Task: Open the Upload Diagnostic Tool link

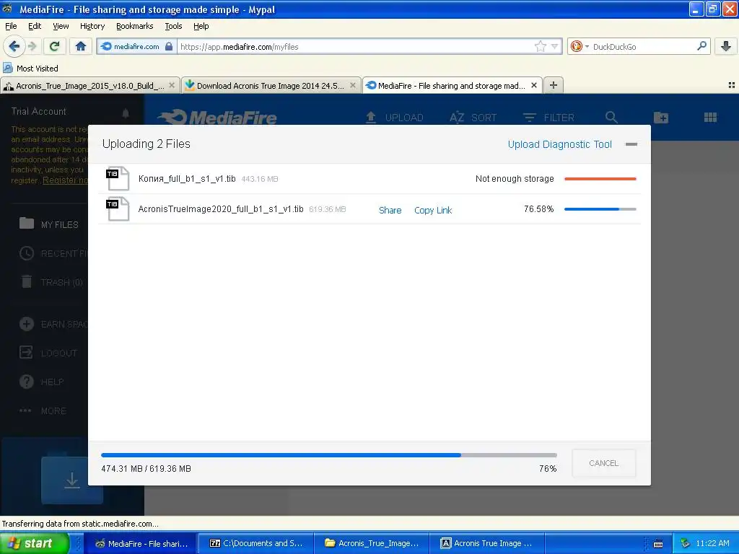Action: (559, 144)
